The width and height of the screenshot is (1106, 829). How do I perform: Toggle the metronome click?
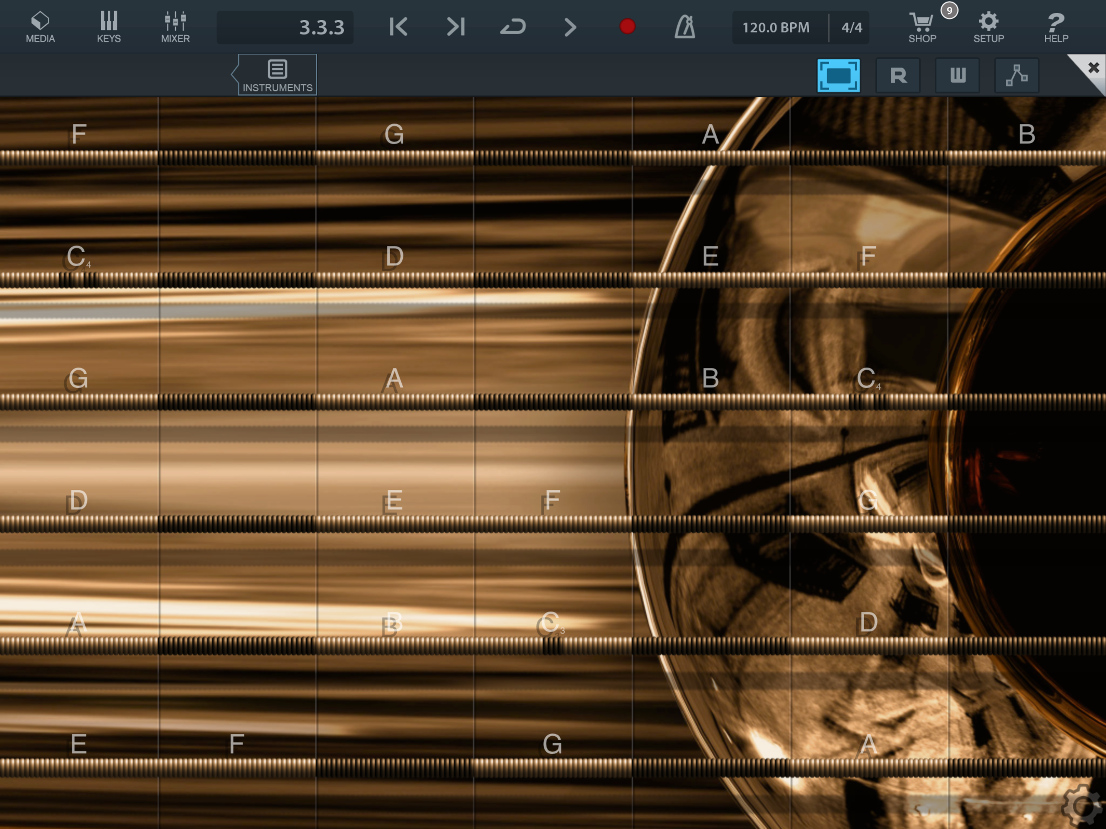pyautogui.click(x=685, y=27)
